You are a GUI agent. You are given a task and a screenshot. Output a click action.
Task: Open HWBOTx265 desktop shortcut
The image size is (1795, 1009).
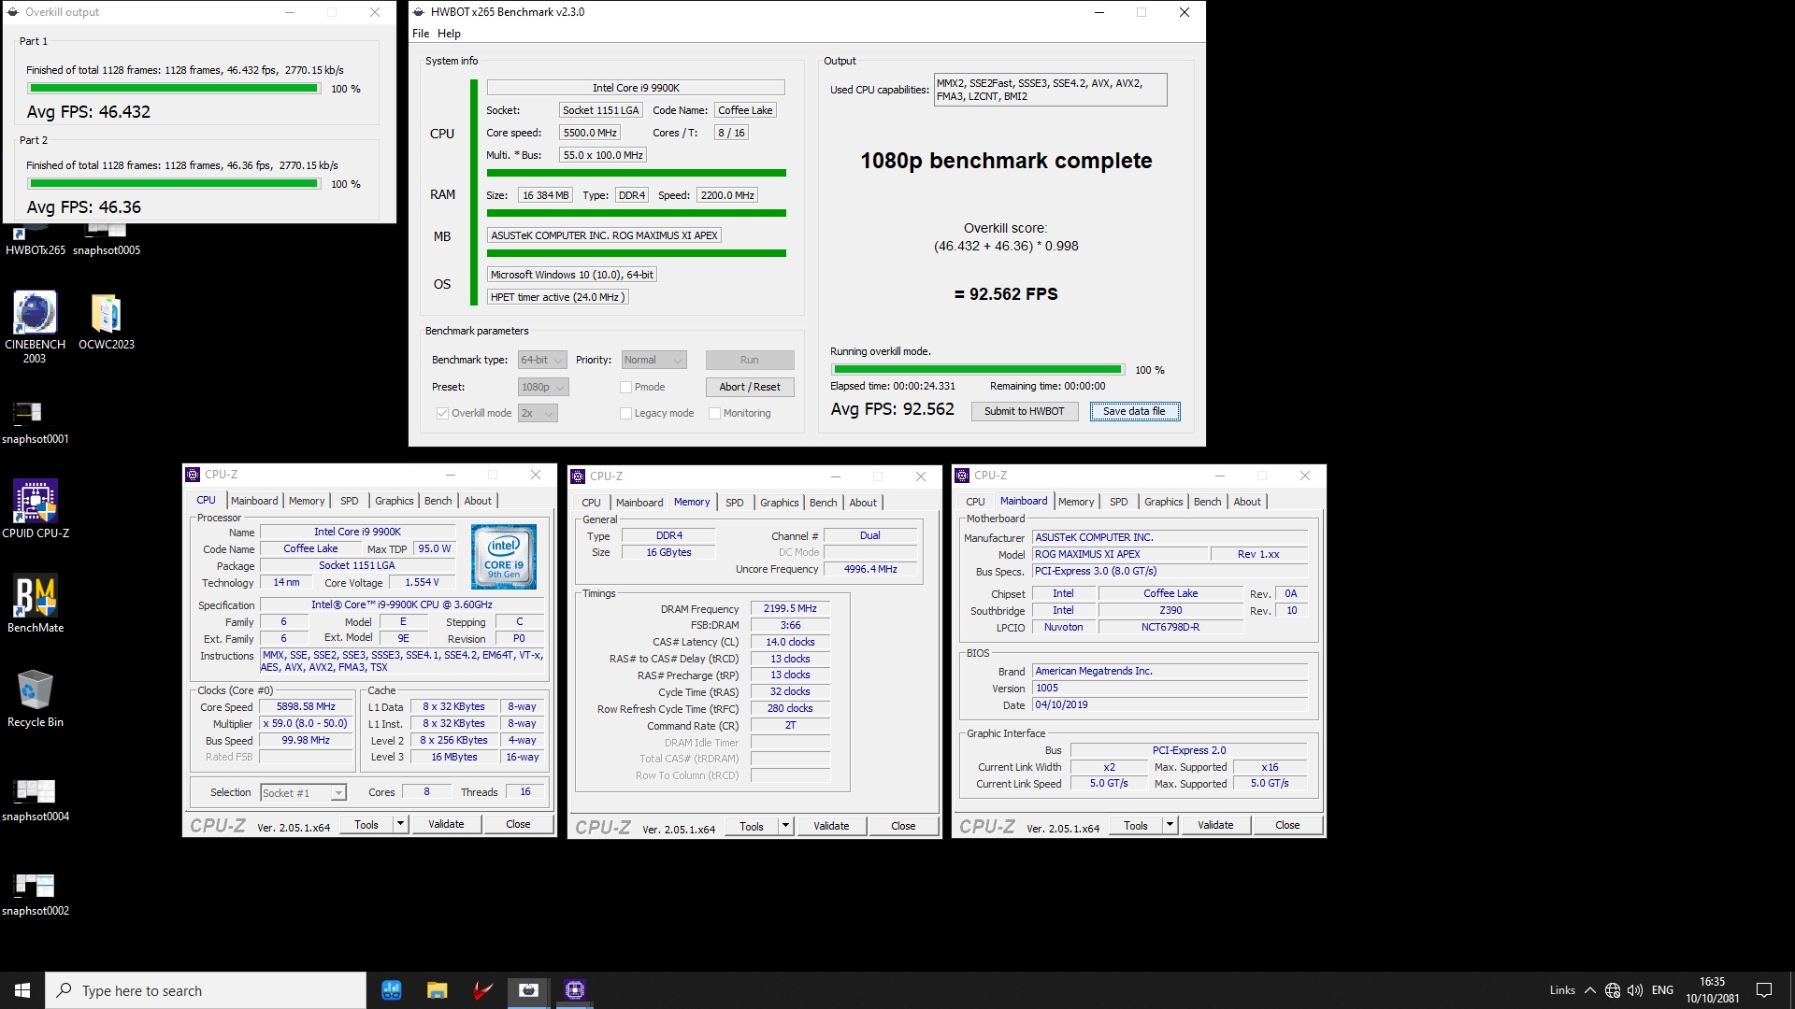[x=36, y=241]
